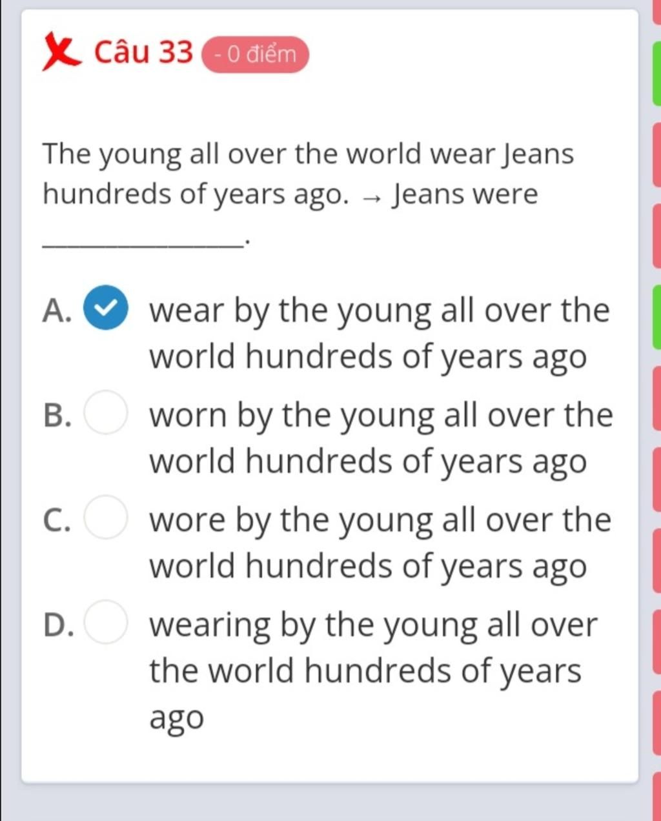Click the '- 0 điểm' score badge
The width and height of the screenshot is (661, 821).
pos(255,54)
